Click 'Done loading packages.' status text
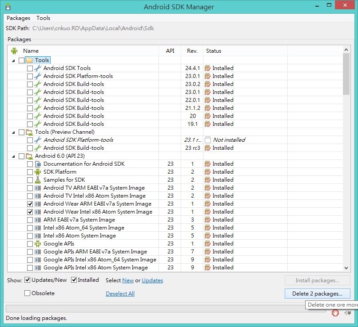This screenshot has width=358, height=327. [x=36, y=318]
